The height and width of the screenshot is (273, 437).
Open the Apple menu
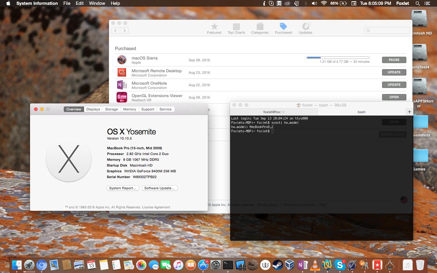point(8,3)
